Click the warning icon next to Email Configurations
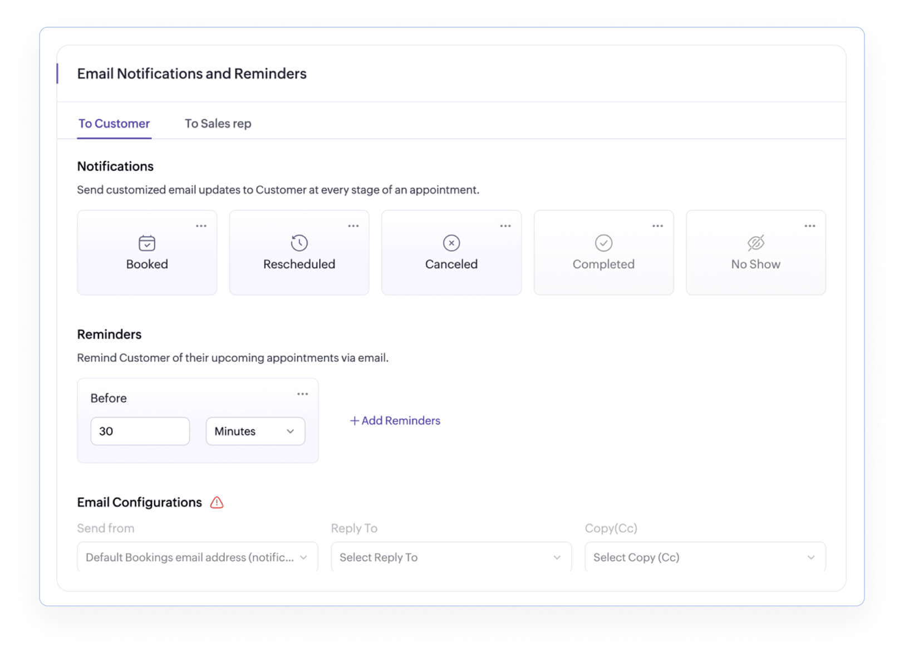 tap(217, 502)
